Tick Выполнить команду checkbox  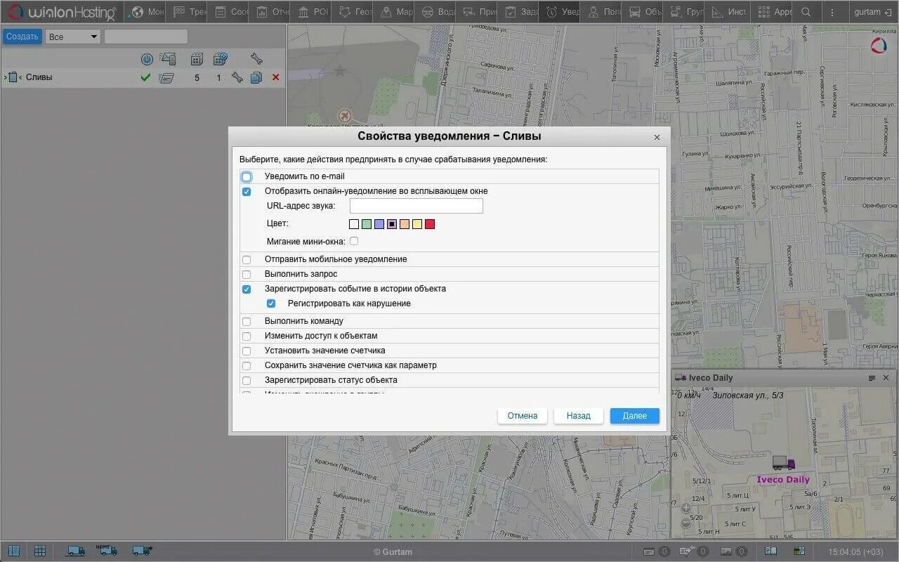(247, 322)
